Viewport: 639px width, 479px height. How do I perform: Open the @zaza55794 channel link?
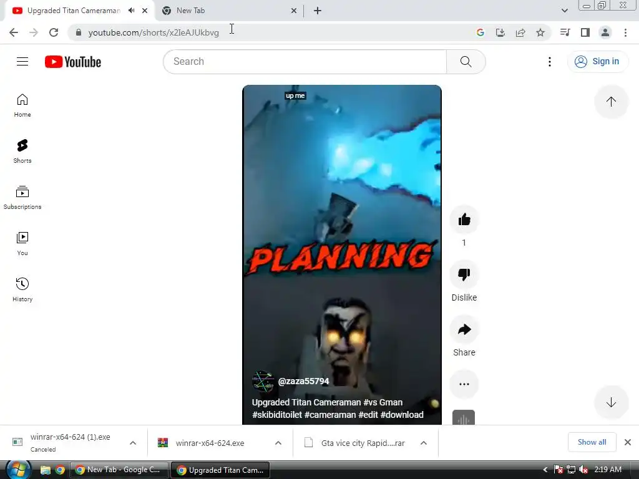pos(303,381)
